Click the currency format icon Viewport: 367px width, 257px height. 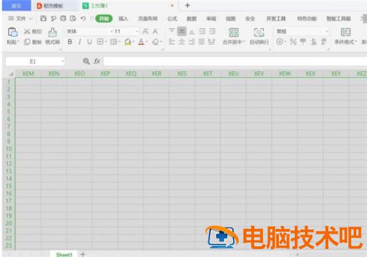[280, 42]
